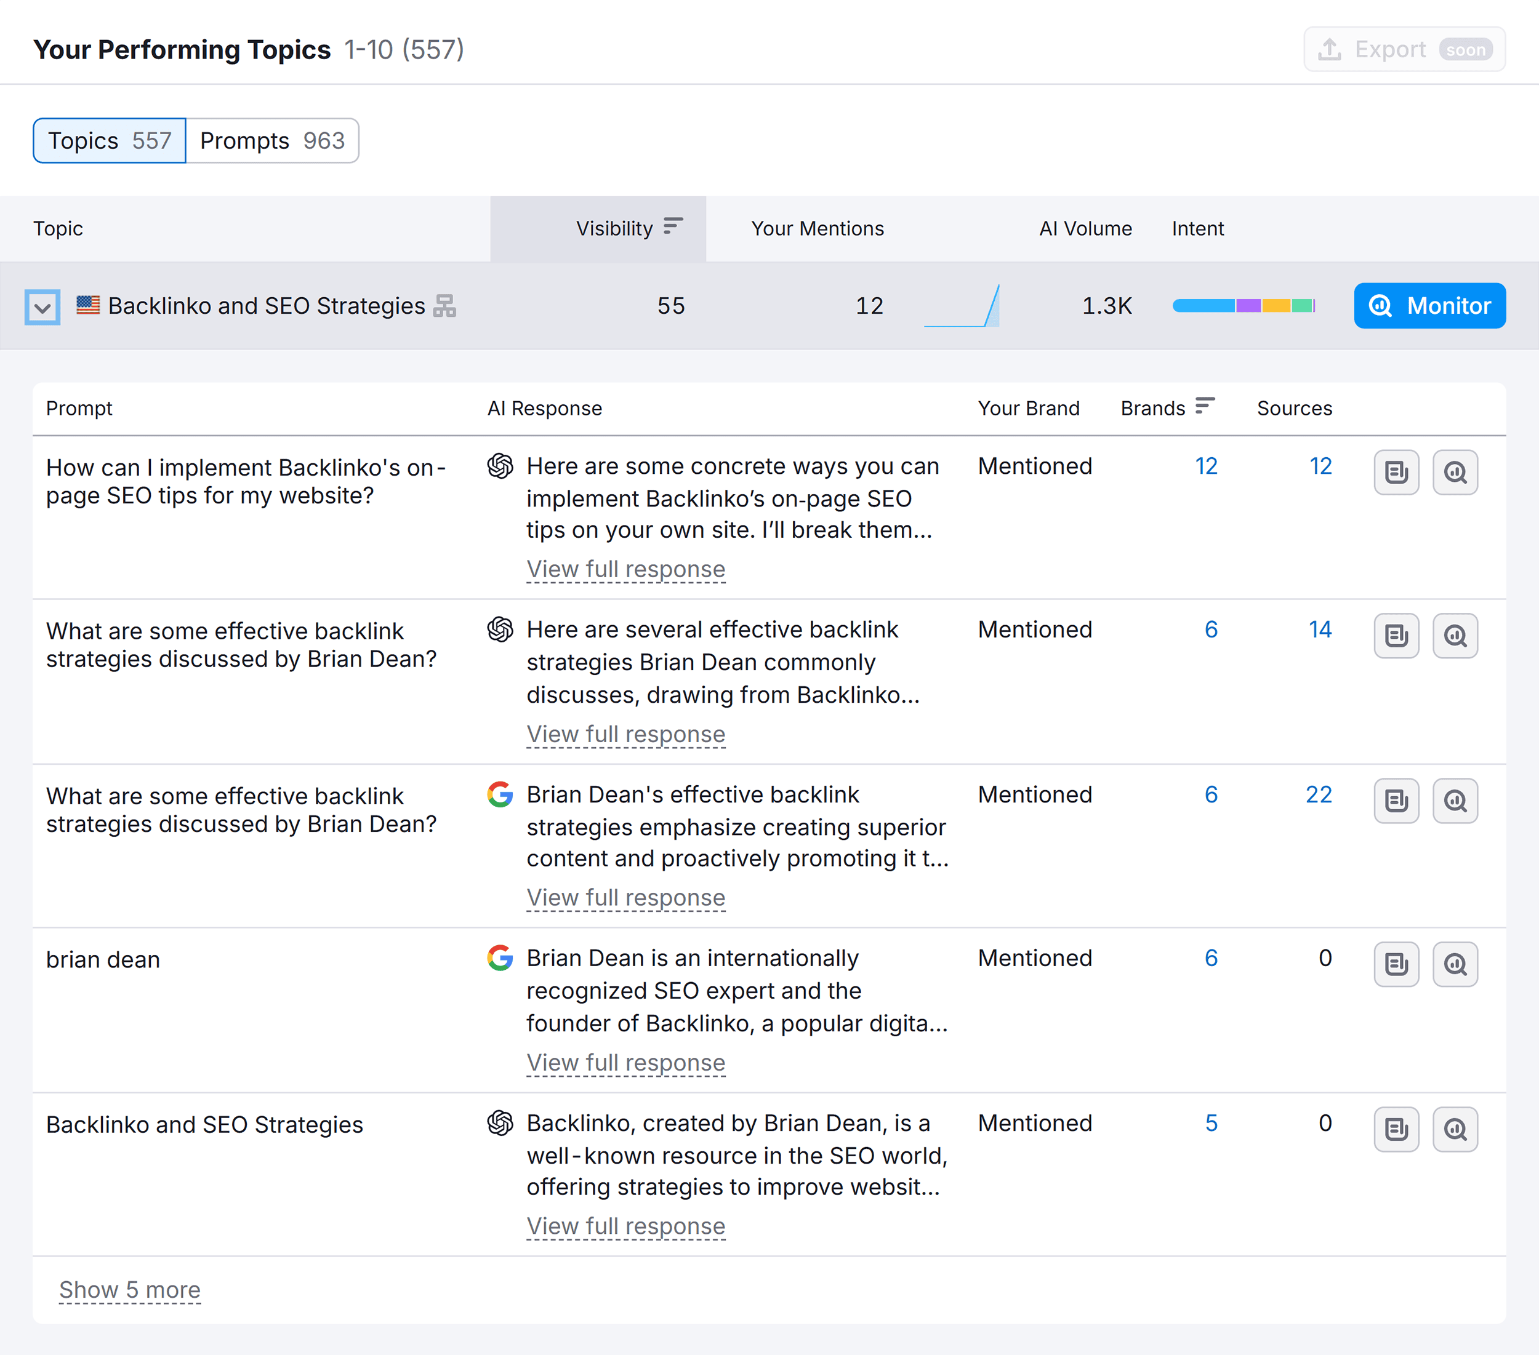Open full response document icon on first prompt row

pyautogui.click(x=1396, y=472)
